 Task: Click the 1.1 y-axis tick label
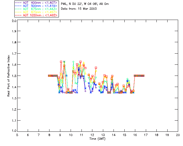[x=14, y=121]
